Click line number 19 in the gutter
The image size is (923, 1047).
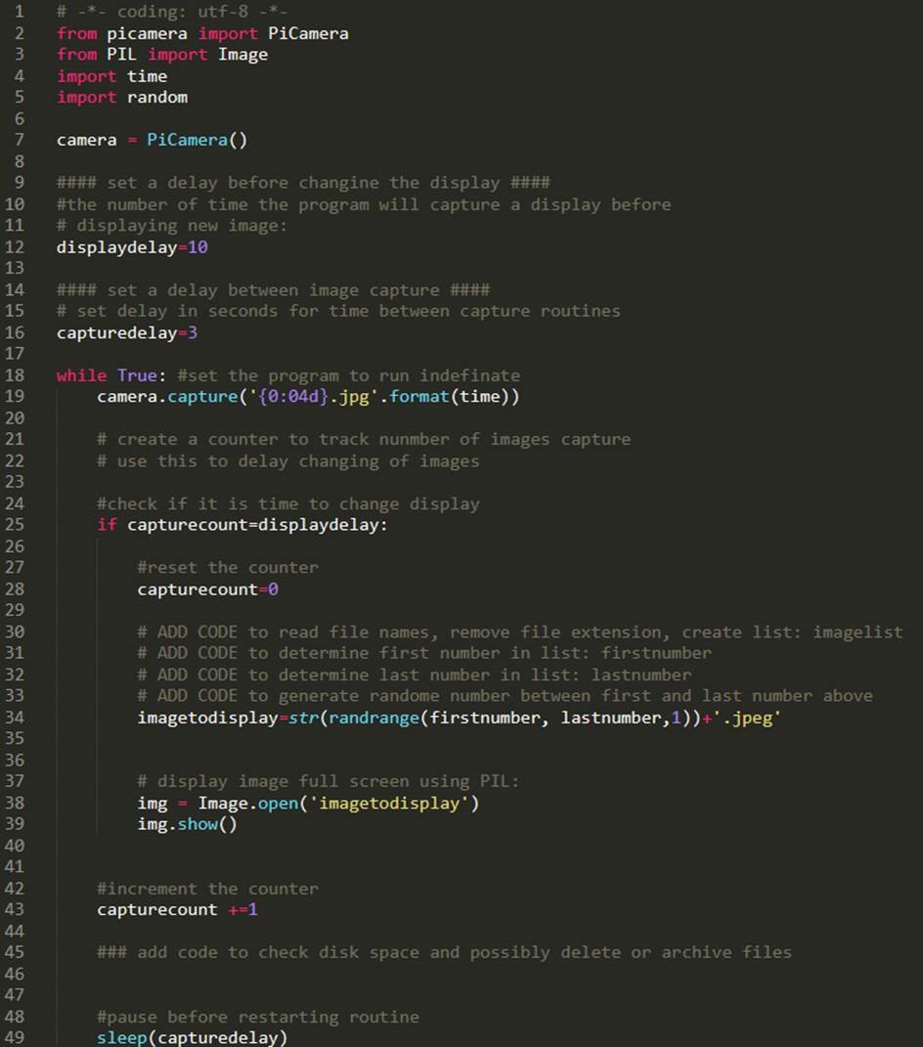click(x=15, y=397)
